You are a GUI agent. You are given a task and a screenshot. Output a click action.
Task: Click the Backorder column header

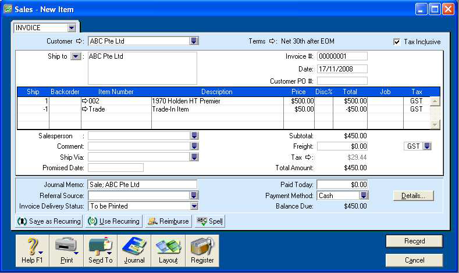tap(65, 92)
